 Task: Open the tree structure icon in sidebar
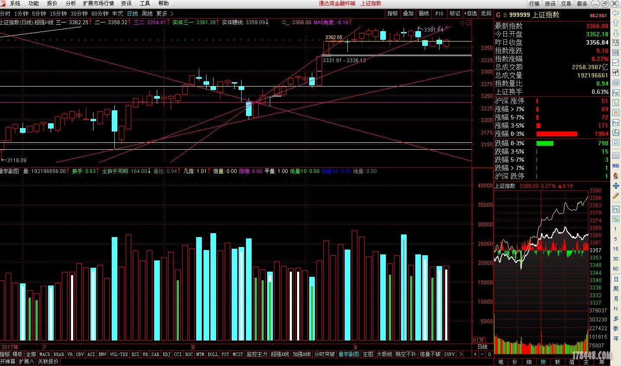(615, 103)
